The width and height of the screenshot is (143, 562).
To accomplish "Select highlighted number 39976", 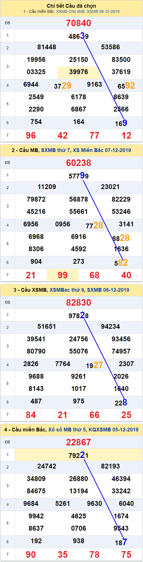I will click(79, 72).
